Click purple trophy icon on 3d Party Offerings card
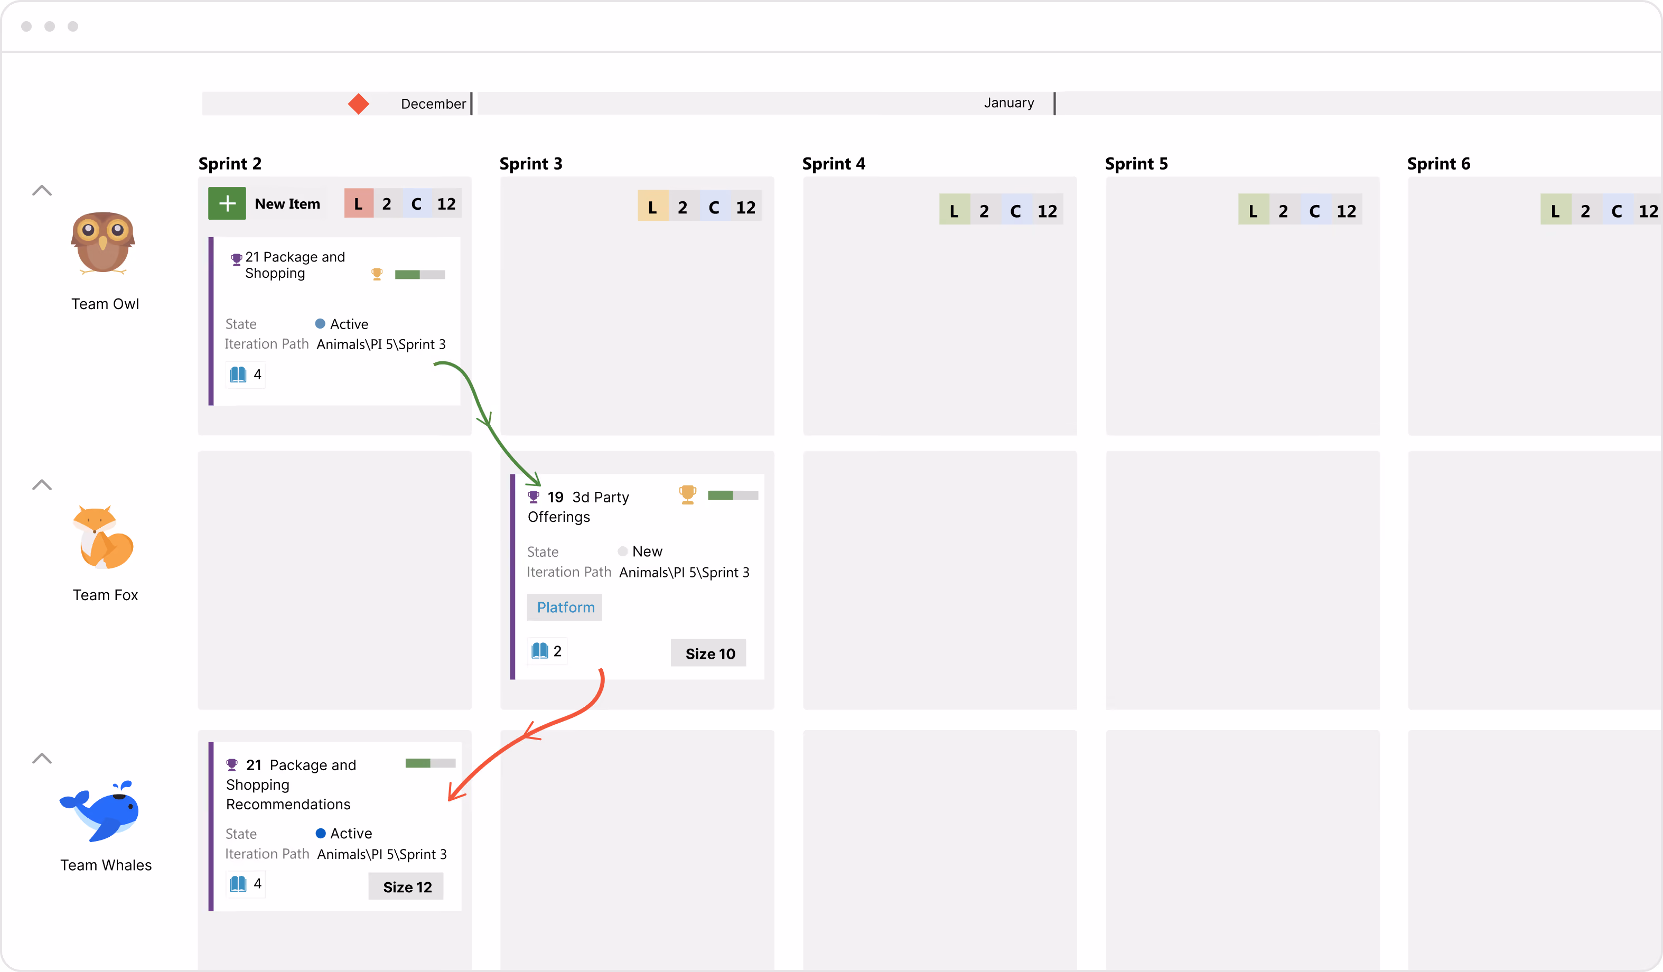The height and width of the screenshot is (972, 1663). [533, 497]
